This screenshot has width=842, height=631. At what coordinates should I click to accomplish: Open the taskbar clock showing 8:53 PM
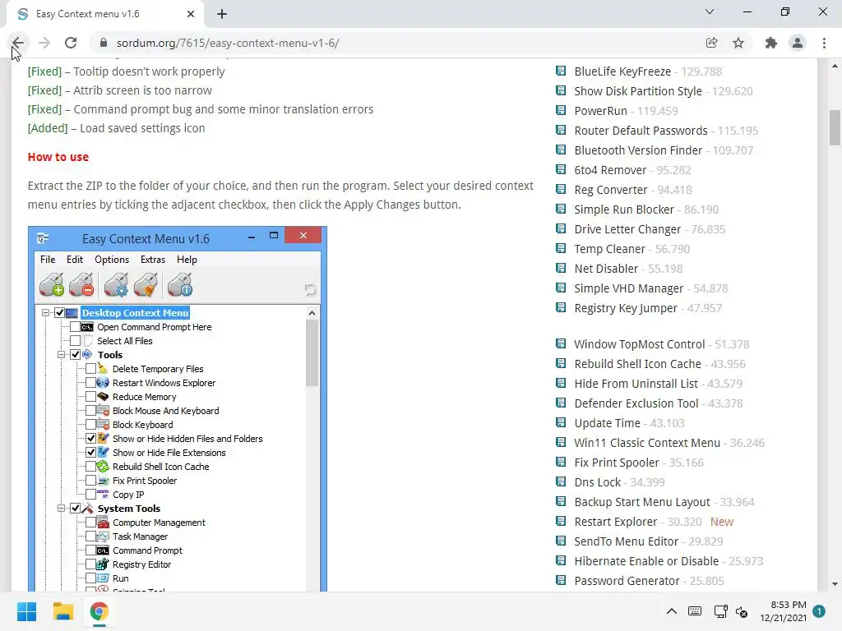(783, 611)
